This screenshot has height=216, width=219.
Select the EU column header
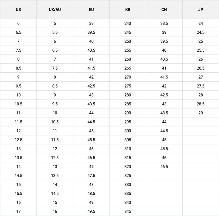pyautogui.click(x=91, y=10)
